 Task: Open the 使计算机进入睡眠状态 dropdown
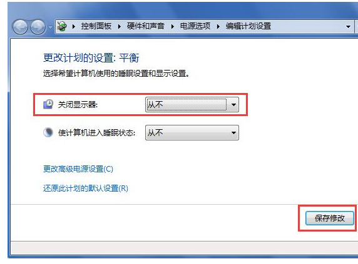(192, 133)
